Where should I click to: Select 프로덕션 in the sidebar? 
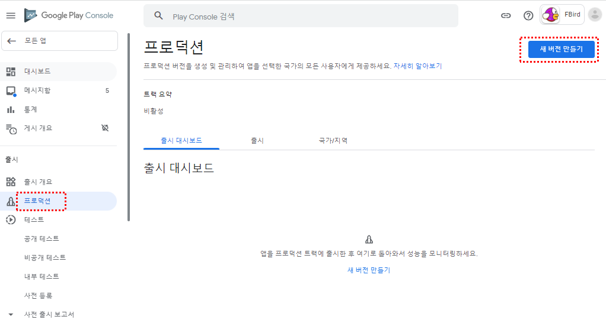click(x=58, y=201)
